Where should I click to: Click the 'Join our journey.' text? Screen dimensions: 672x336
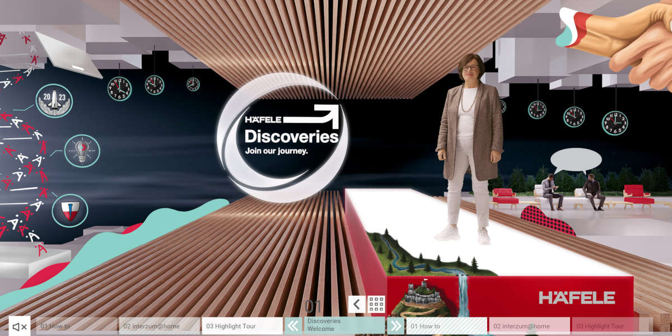pyautogui.click(x=277, y=151)
